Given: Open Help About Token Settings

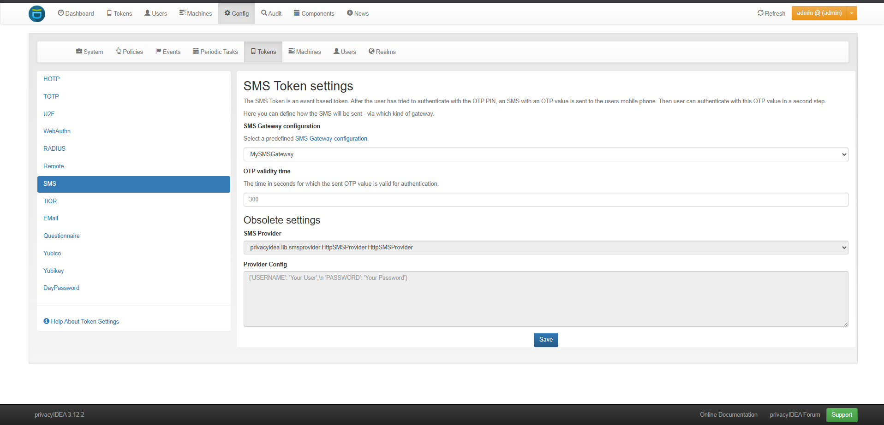Looking at the screenshot, I should tap(81, 321).
